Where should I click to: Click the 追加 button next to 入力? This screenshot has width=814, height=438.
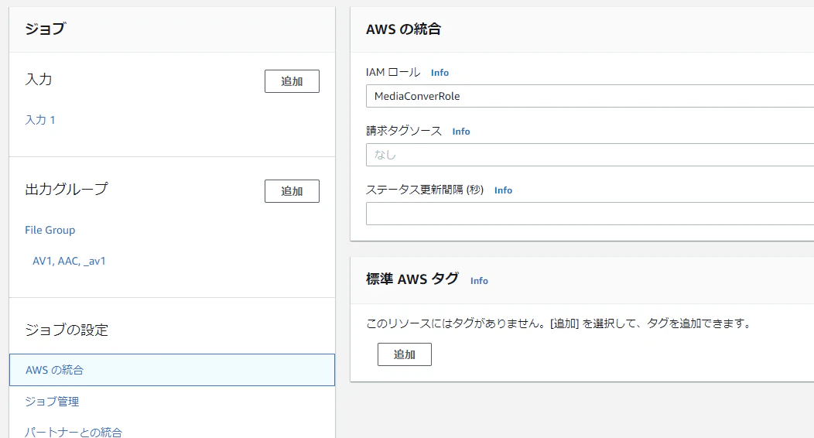[292, 81]
